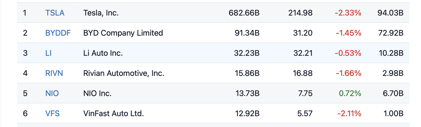
Task: Click the Tesla, Inc. company name
Action: (101, 13)
